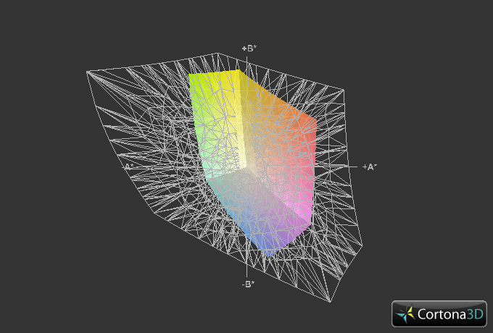Click the +A* axis label

(370, 167)
